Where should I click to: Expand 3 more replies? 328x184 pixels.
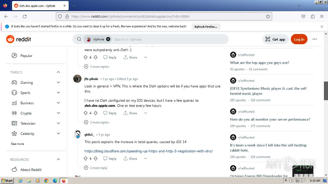[x=97, y=67]
